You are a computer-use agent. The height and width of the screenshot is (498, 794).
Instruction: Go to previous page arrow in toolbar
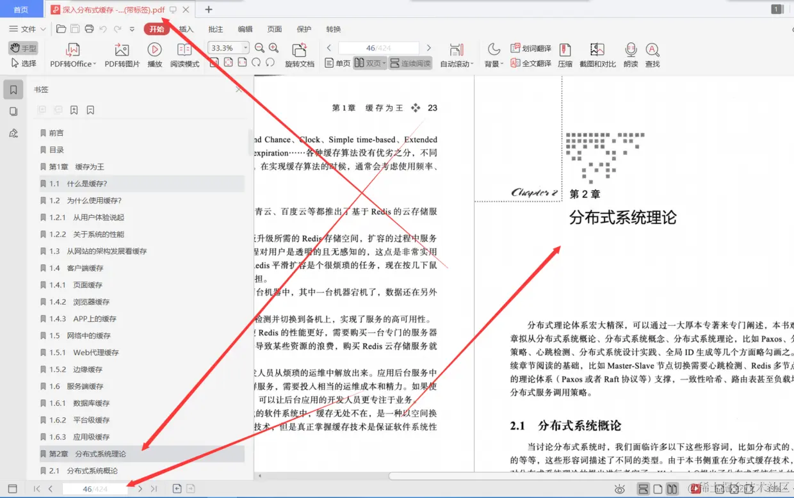pos(329,48)
